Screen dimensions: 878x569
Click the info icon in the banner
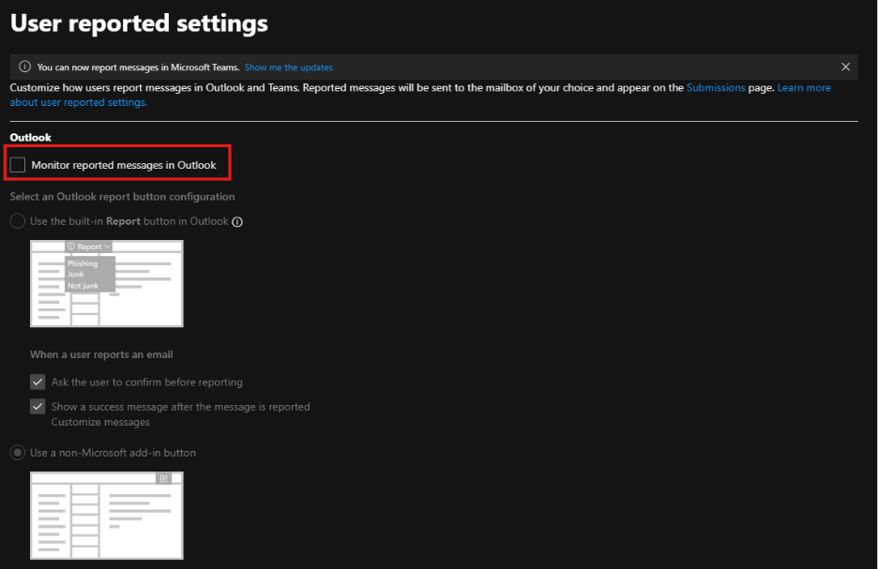tap(24, 67)
